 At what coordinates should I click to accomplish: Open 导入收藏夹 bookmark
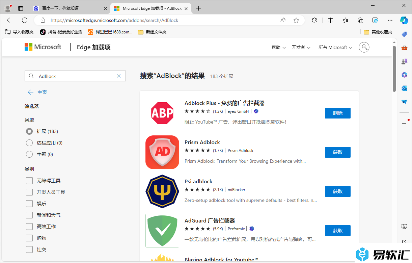[20, 32]
